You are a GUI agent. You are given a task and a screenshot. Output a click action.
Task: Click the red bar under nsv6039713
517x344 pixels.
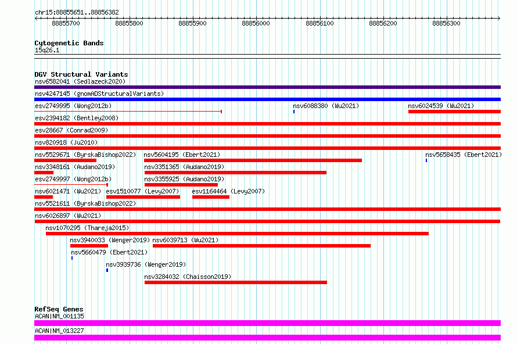click(261, 246)
